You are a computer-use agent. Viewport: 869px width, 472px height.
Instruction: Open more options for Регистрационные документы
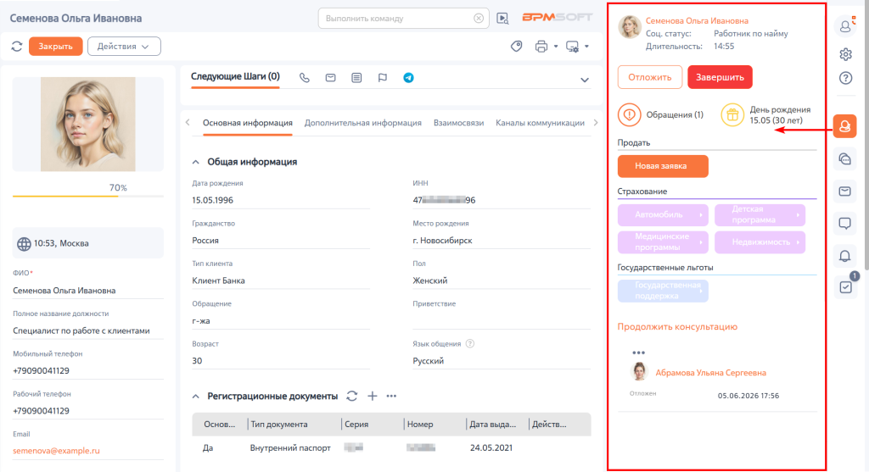(x=391, y=397)
